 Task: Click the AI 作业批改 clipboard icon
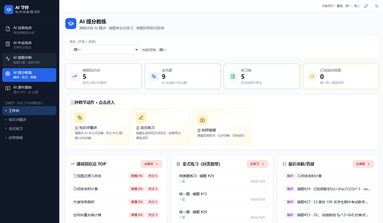click(8, 44)
